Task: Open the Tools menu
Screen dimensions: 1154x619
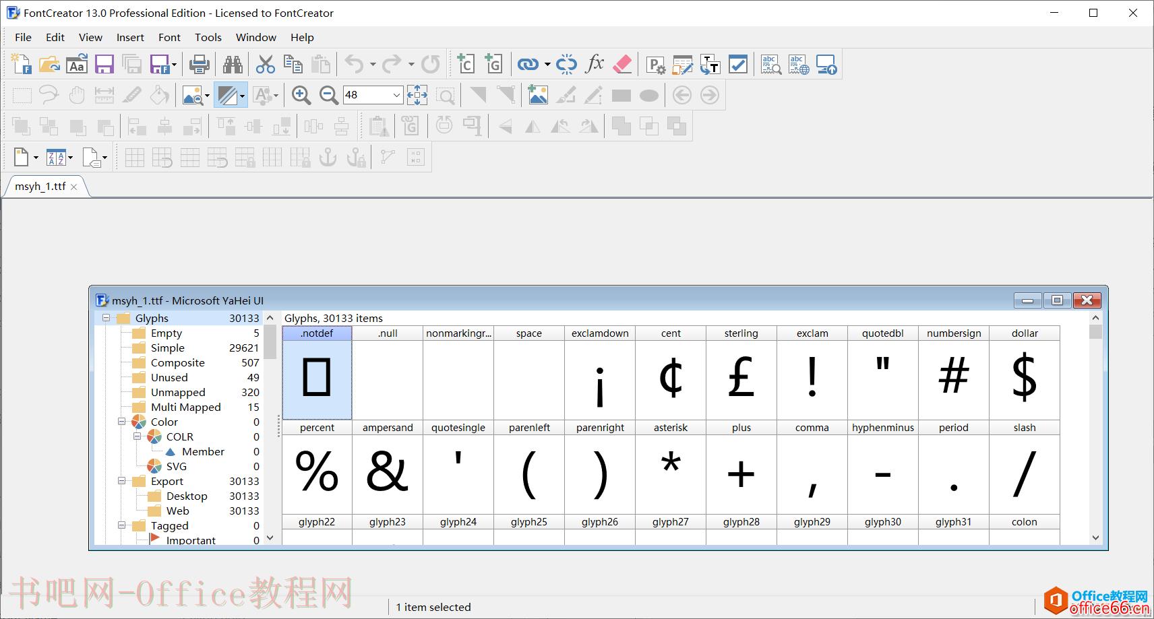Action: (x=208, y=37)
